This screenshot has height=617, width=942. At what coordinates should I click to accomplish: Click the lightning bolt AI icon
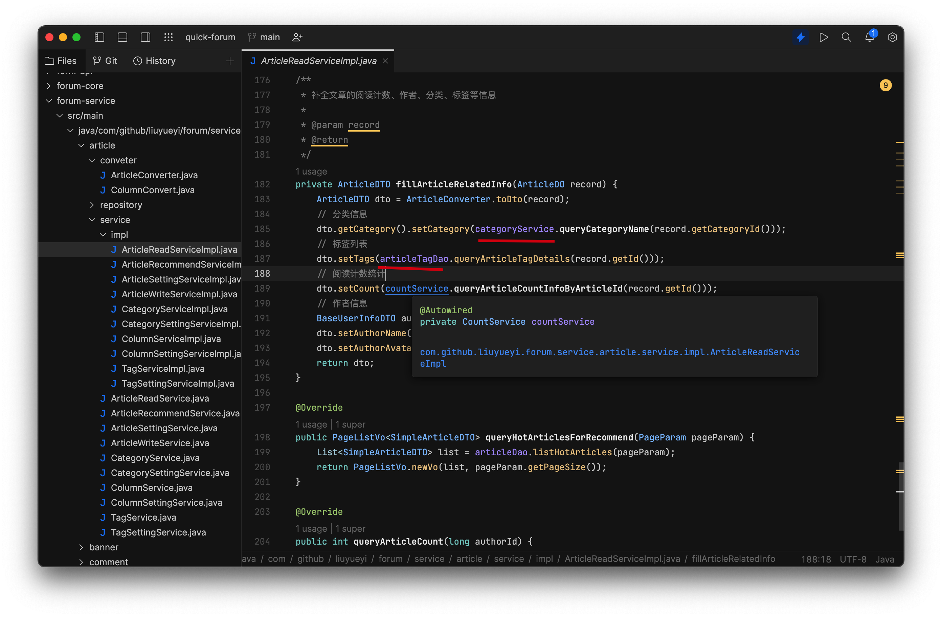click(x=800, y=37)
